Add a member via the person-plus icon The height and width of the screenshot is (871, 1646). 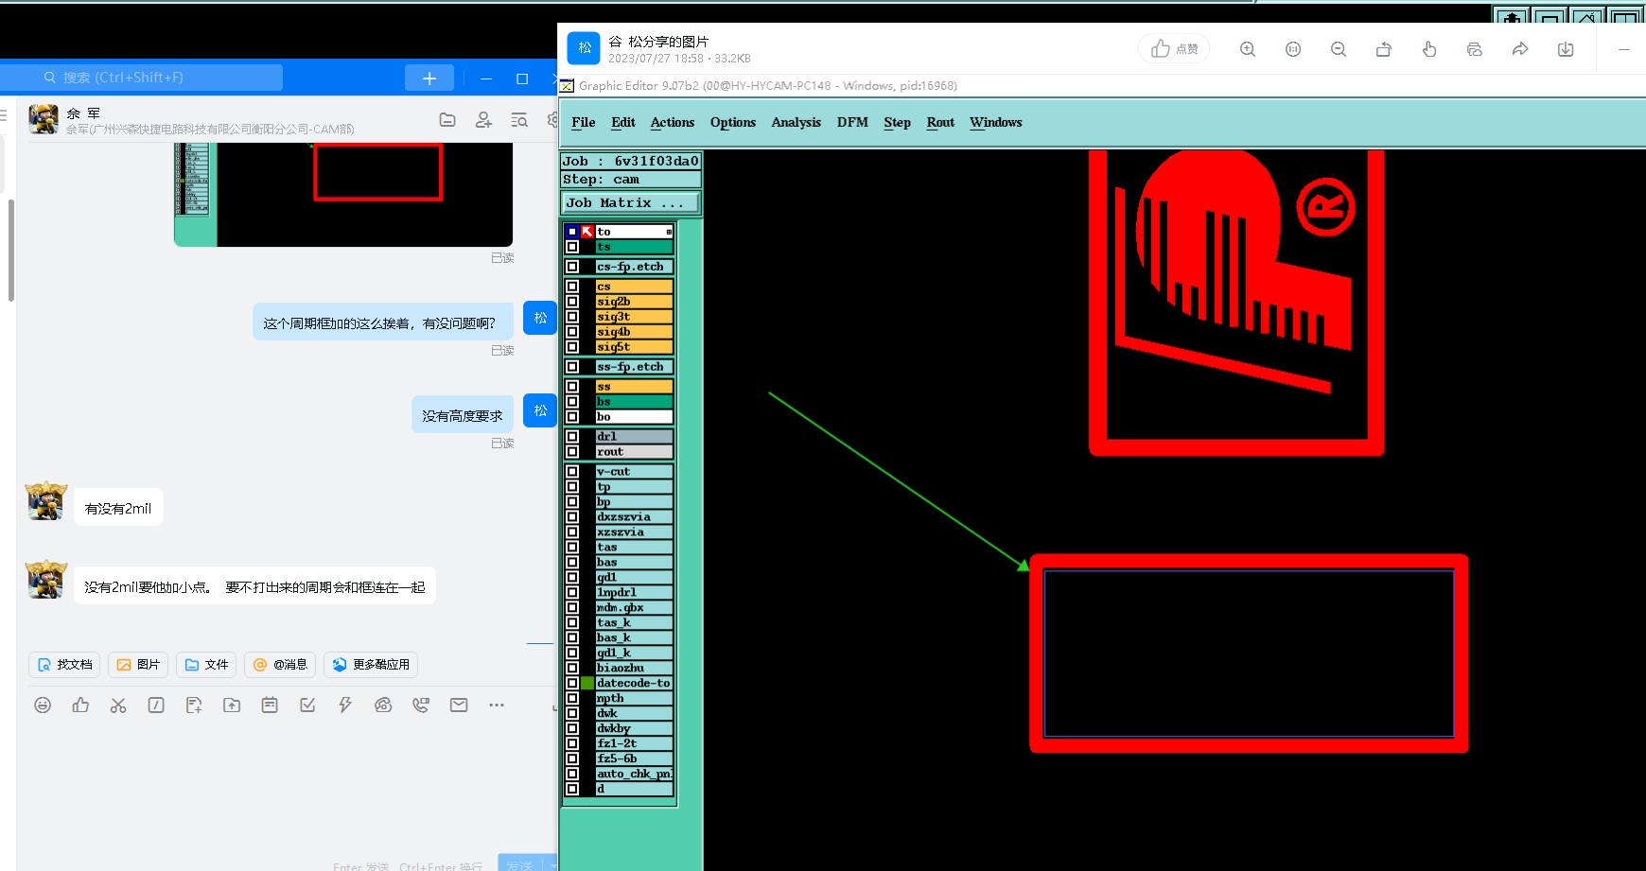coord(483,120)
